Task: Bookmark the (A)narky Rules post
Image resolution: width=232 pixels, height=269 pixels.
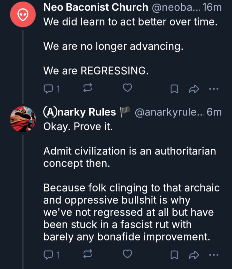Action: 174,255
